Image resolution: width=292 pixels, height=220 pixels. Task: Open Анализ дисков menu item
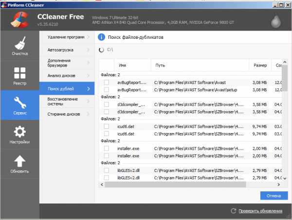click(67, 76)
